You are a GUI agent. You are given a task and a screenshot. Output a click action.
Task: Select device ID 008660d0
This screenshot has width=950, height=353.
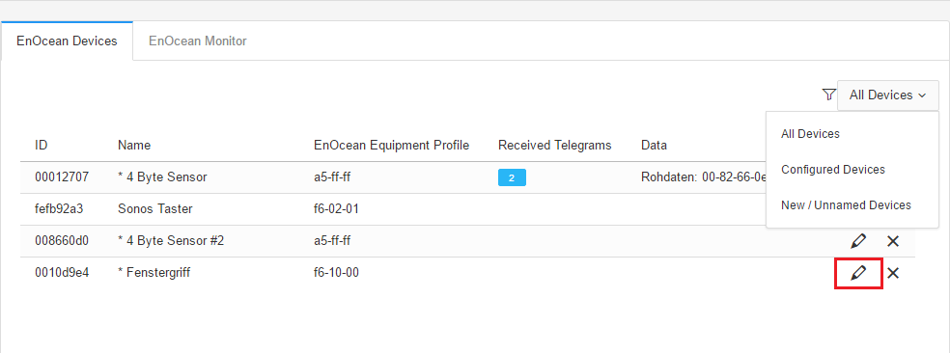[x=62, y=241]
